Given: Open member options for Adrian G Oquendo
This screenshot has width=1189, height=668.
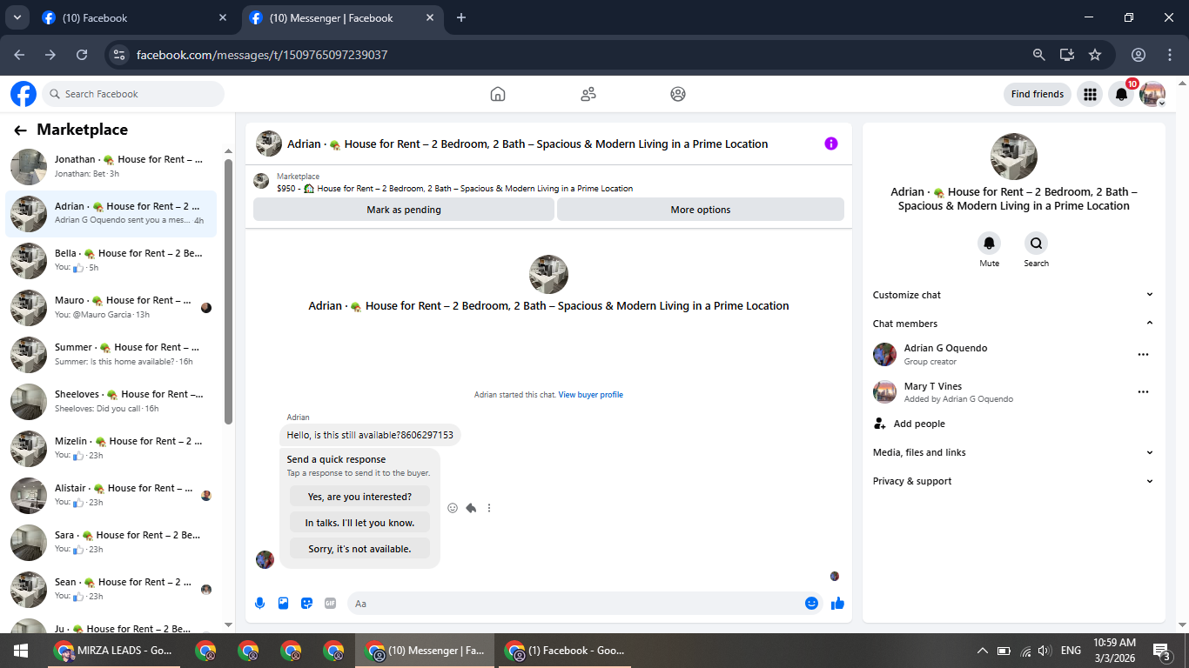Looking at the screenshot, I should pyautogui.click(x=1143, y=354).
